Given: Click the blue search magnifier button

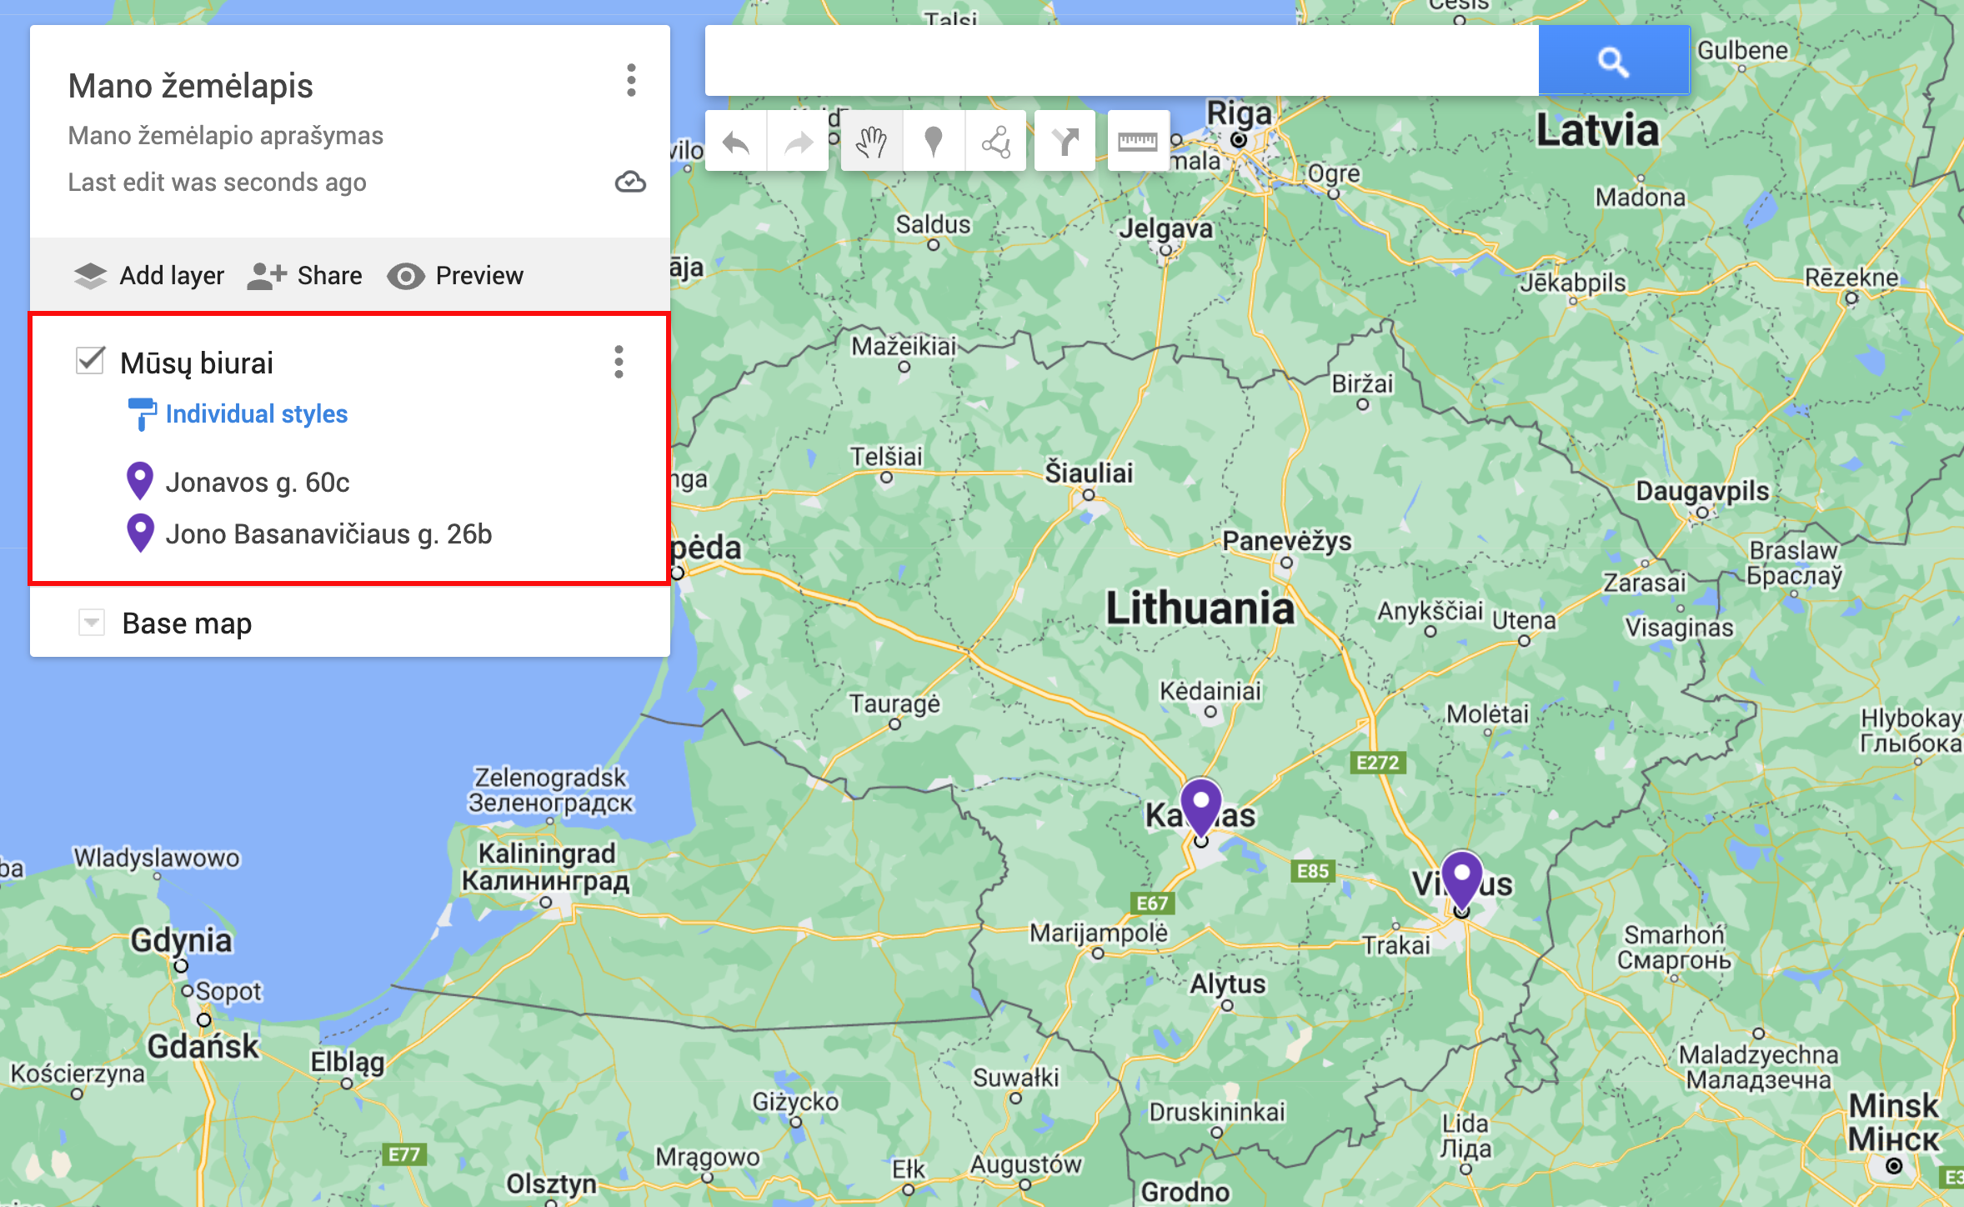Looking at the screenshot, I should 1613,61.
